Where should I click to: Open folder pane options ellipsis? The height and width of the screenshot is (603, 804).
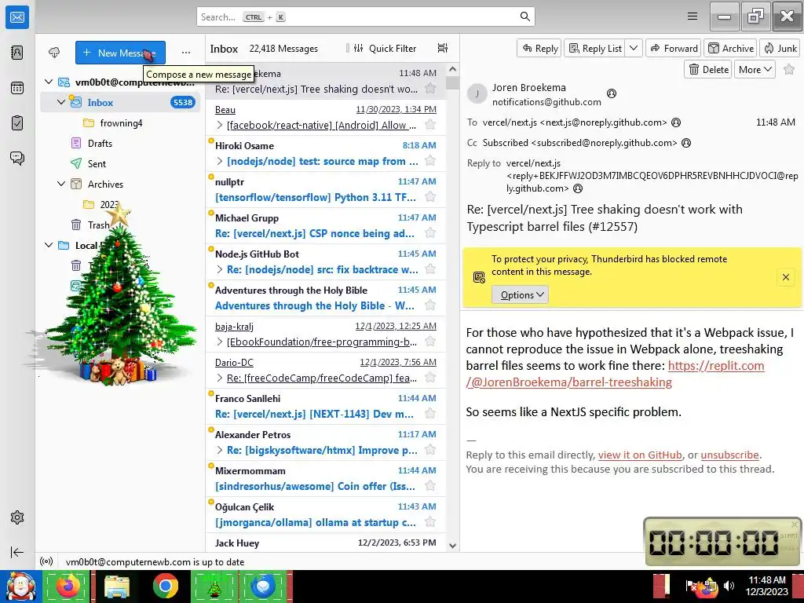[186, 53]
